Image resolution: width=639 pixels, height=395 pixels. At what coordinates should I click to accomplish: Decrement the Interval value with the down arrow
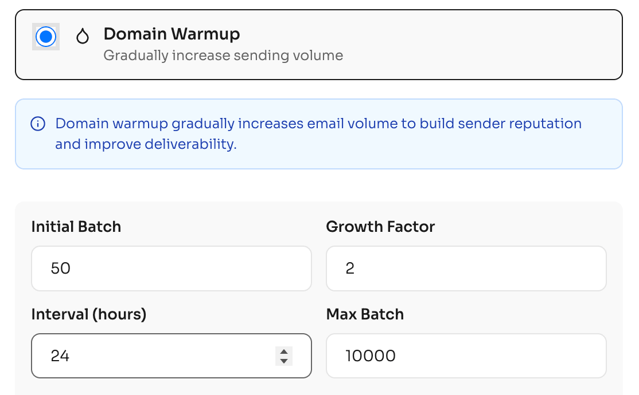pyautogui.click(x=284, y=360)
